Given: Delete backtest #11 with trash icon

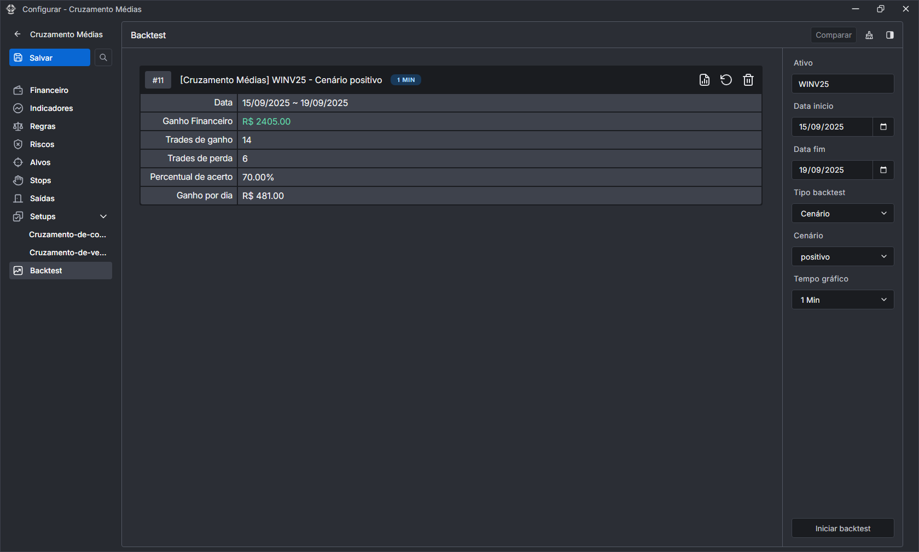Looking at the screenshot, I should [x=748, y=80].
